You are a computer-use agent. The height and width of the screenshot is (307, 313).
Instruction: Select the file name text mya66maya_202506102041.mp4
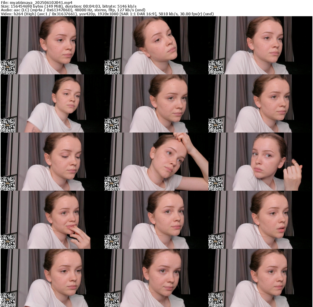tap(41, 2)
